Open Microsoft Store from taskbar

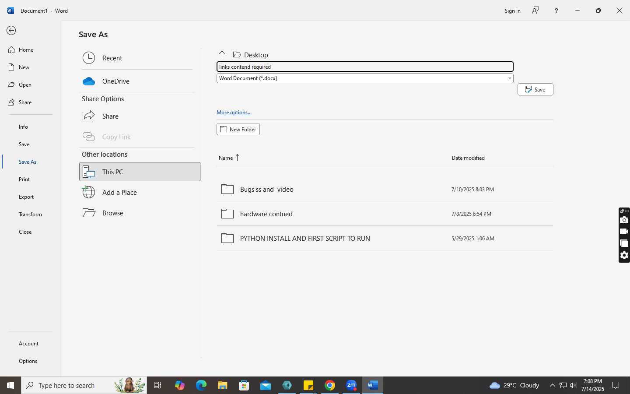(x=244, y=385)
